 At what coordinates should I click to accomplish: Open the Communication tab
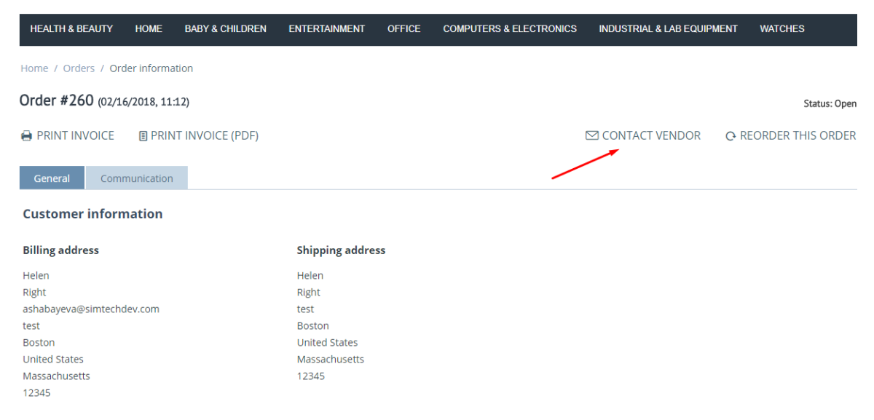137,178
